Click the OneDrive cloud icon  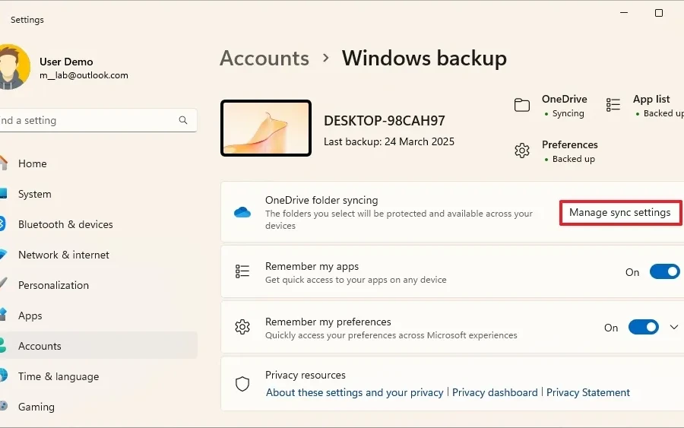click(x=242, y=212)
